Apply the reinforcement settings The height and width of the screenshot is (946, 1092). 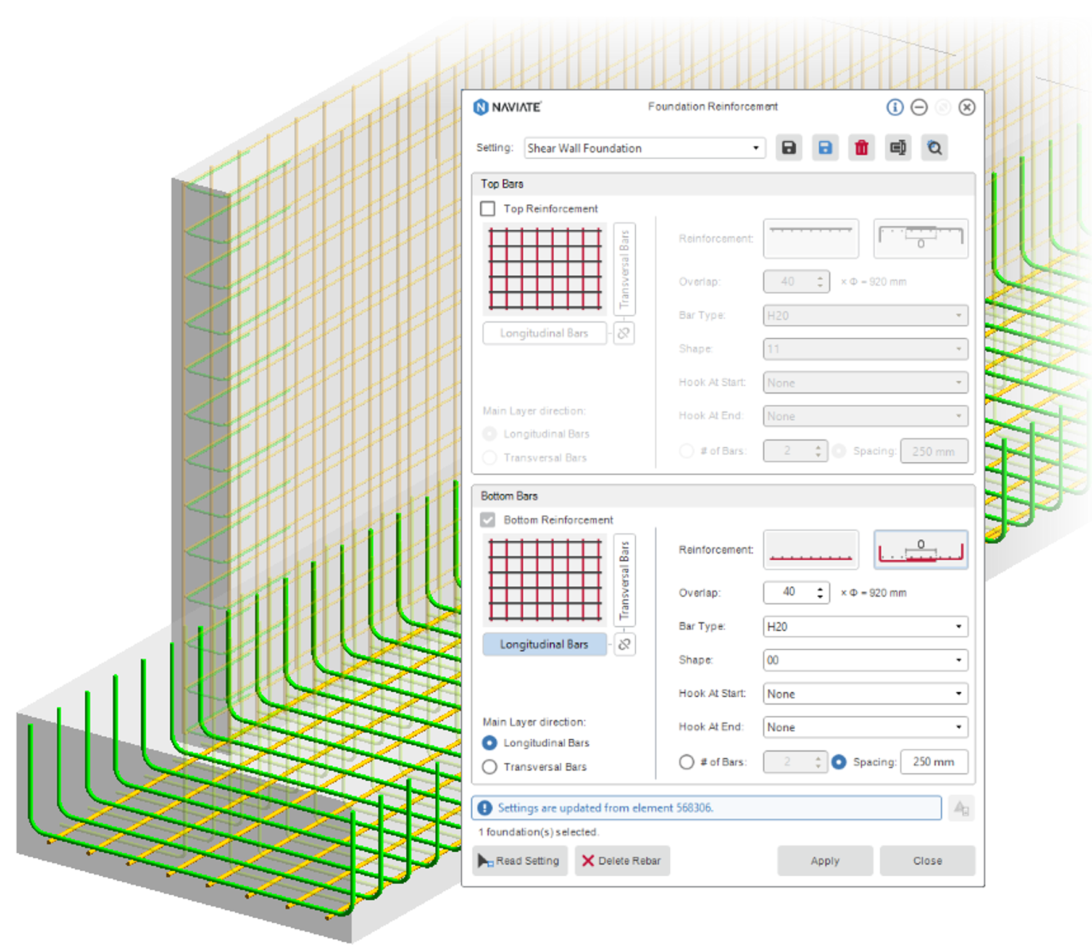click(825, 861)
